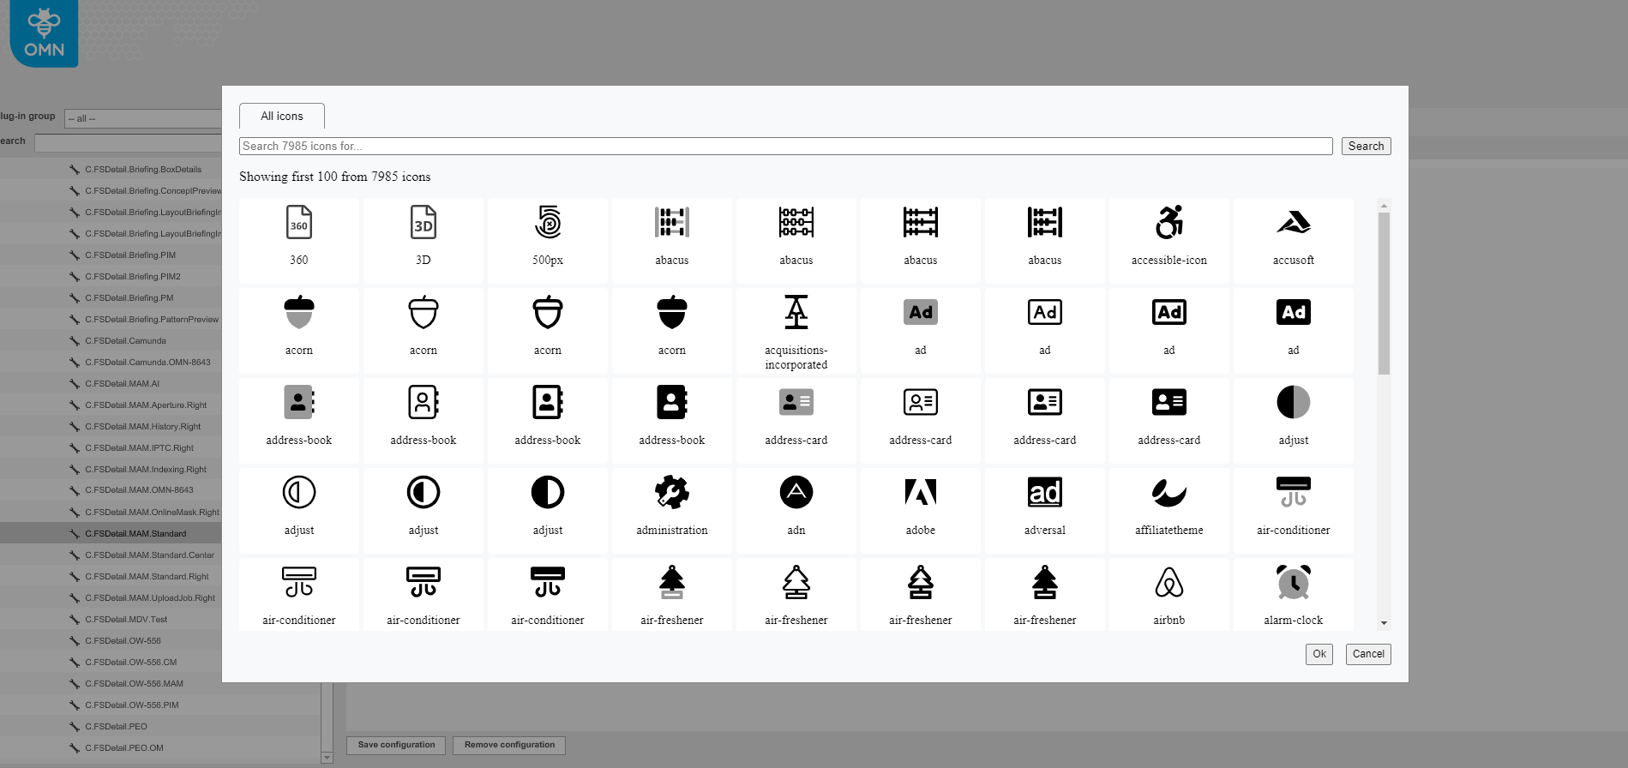Pick the alarm-clock icon
The image size is (1628, 768).
coord(1294,595)
